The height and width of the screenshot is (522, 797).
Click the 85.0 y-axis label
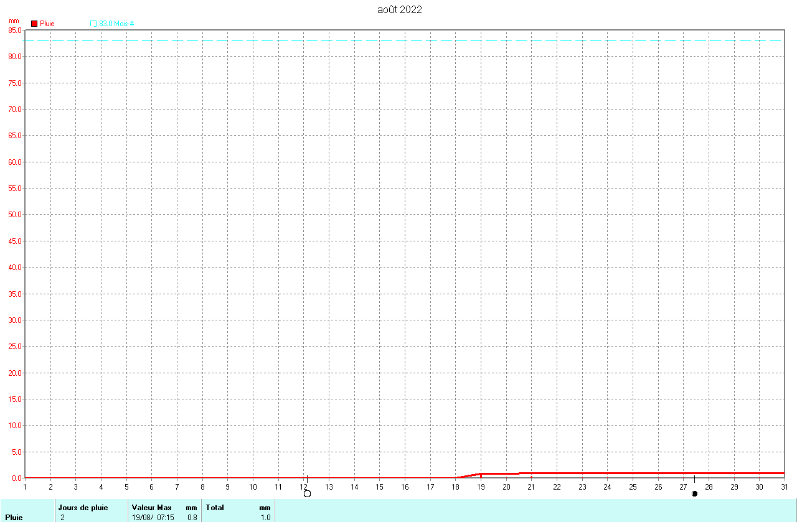[x=15, y=30]
